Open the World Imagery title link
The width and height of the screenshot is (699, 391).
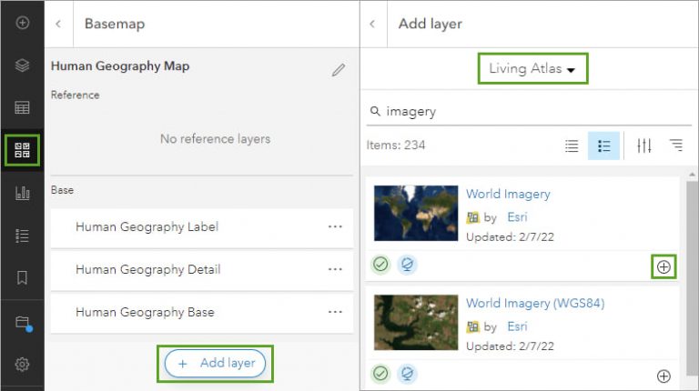pos(508,194)
